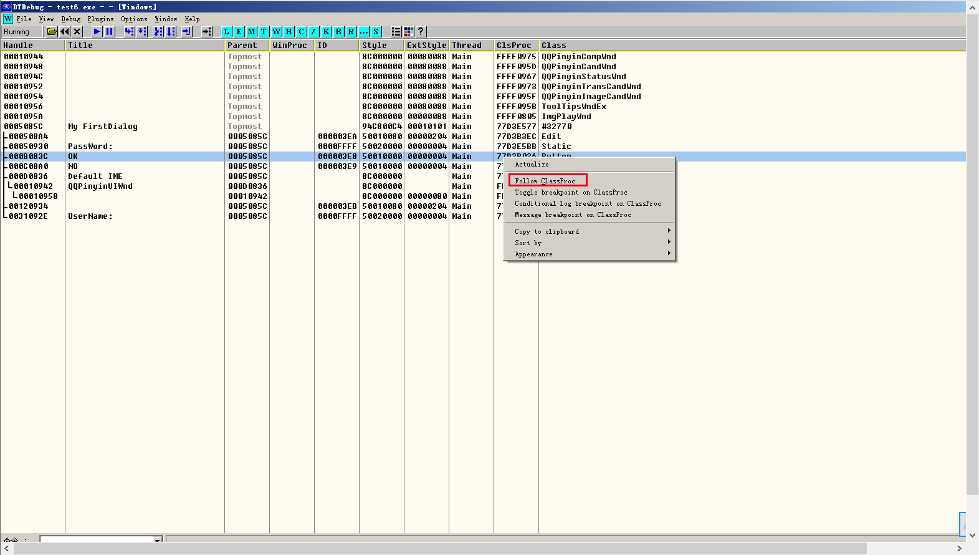The width and height of the screenshot is (979, 555).
Task: Open the Plugins menu
Action: (x=100, y=19)
